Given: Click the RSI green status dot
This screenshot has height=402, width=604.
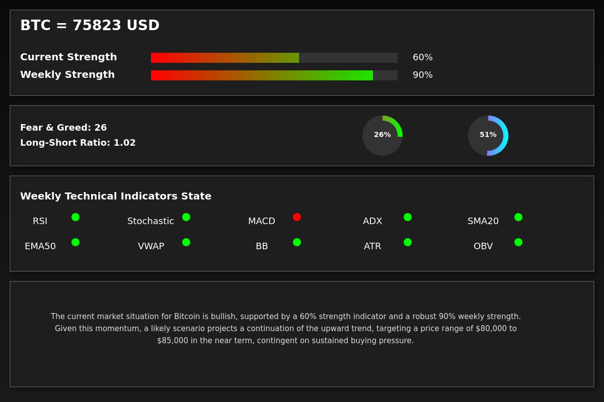Looking at the screenshot, I should 75,217.
